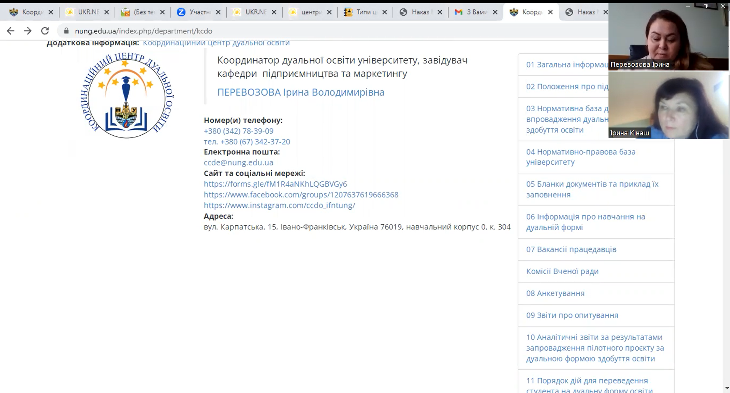
Task: Click the browser back arrow button
Action: click(11, 31)
